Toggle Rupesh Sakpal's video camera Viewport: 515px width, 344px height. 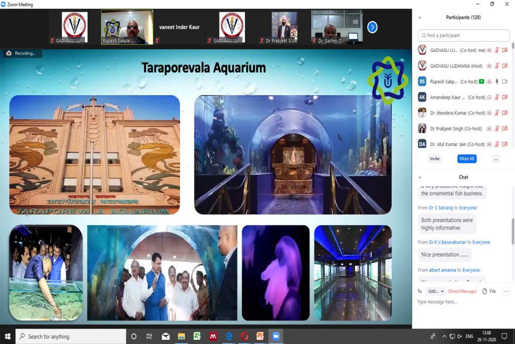(505, 81)
